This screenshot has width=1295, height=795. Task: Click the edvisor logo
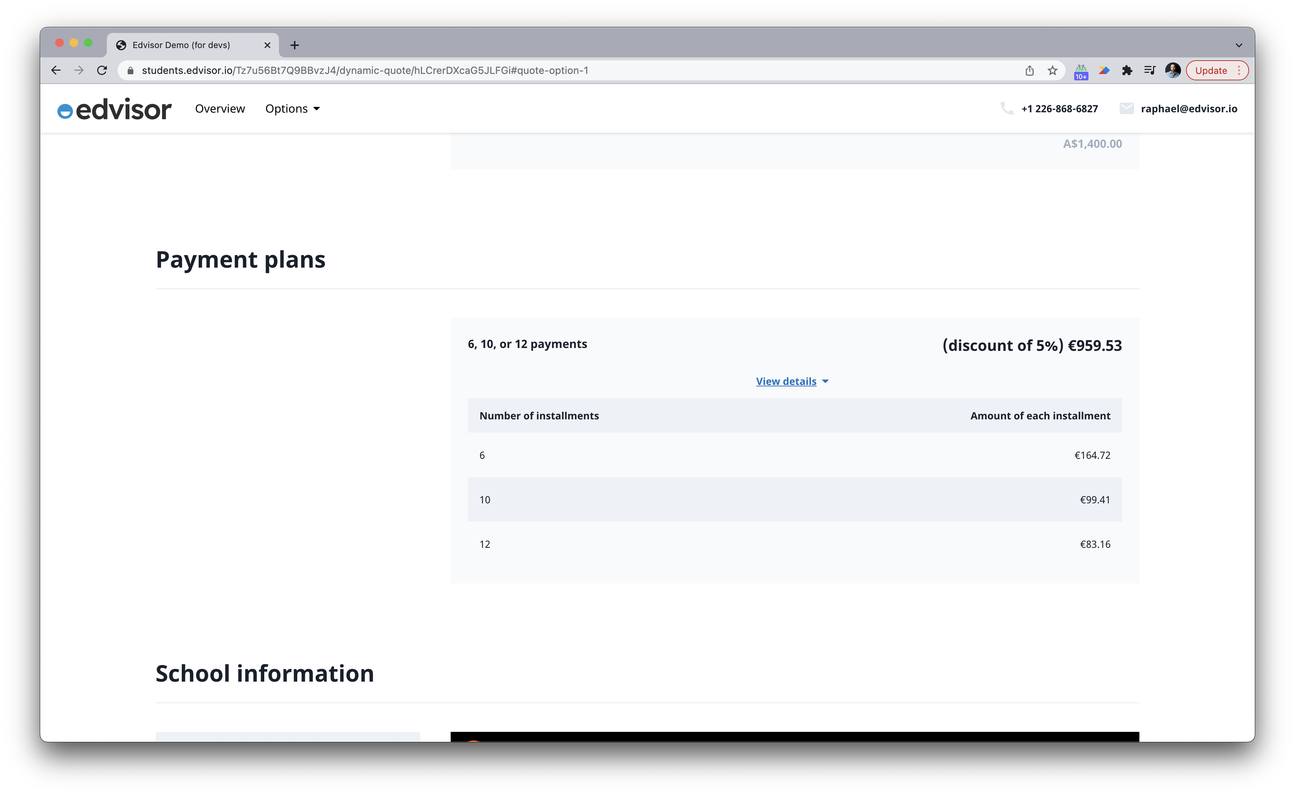tap(115, 109)
